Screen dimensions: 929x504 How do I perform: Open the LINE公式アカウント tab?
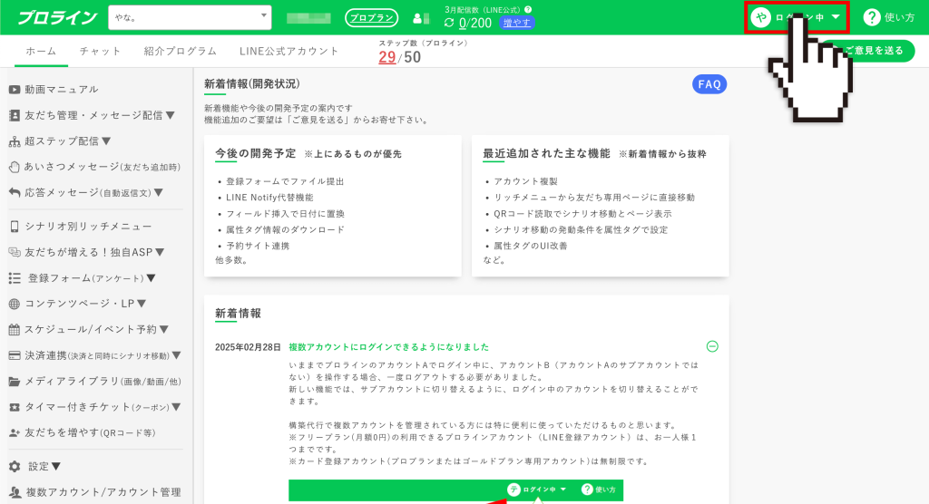point(288,52)
